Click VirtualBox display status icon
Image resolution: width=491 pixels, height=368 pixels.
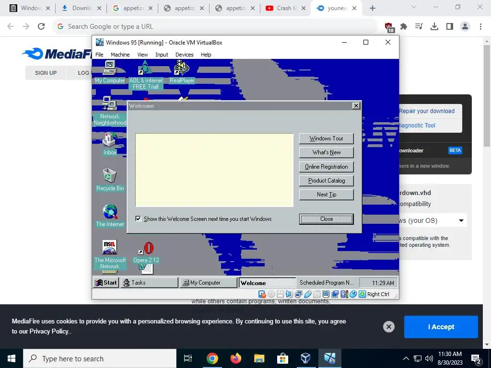click(326, 294)
